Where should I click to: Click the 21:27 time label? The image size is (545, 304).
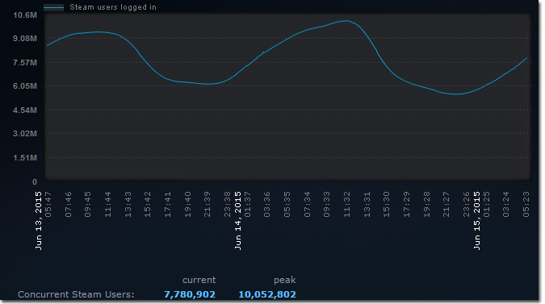[x=446, y=204]
